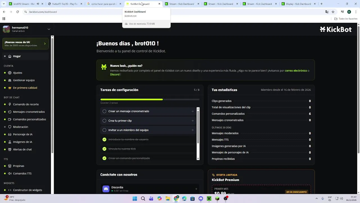The height and width of the screenshot is (203, 360).
Task: Click the $9 DE DESCUENTO badge
Action: pos(296,192)
